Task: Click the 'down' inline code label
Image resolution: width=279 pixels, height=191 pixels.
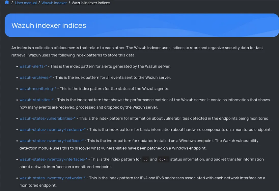Action: (x=163, y=159)
